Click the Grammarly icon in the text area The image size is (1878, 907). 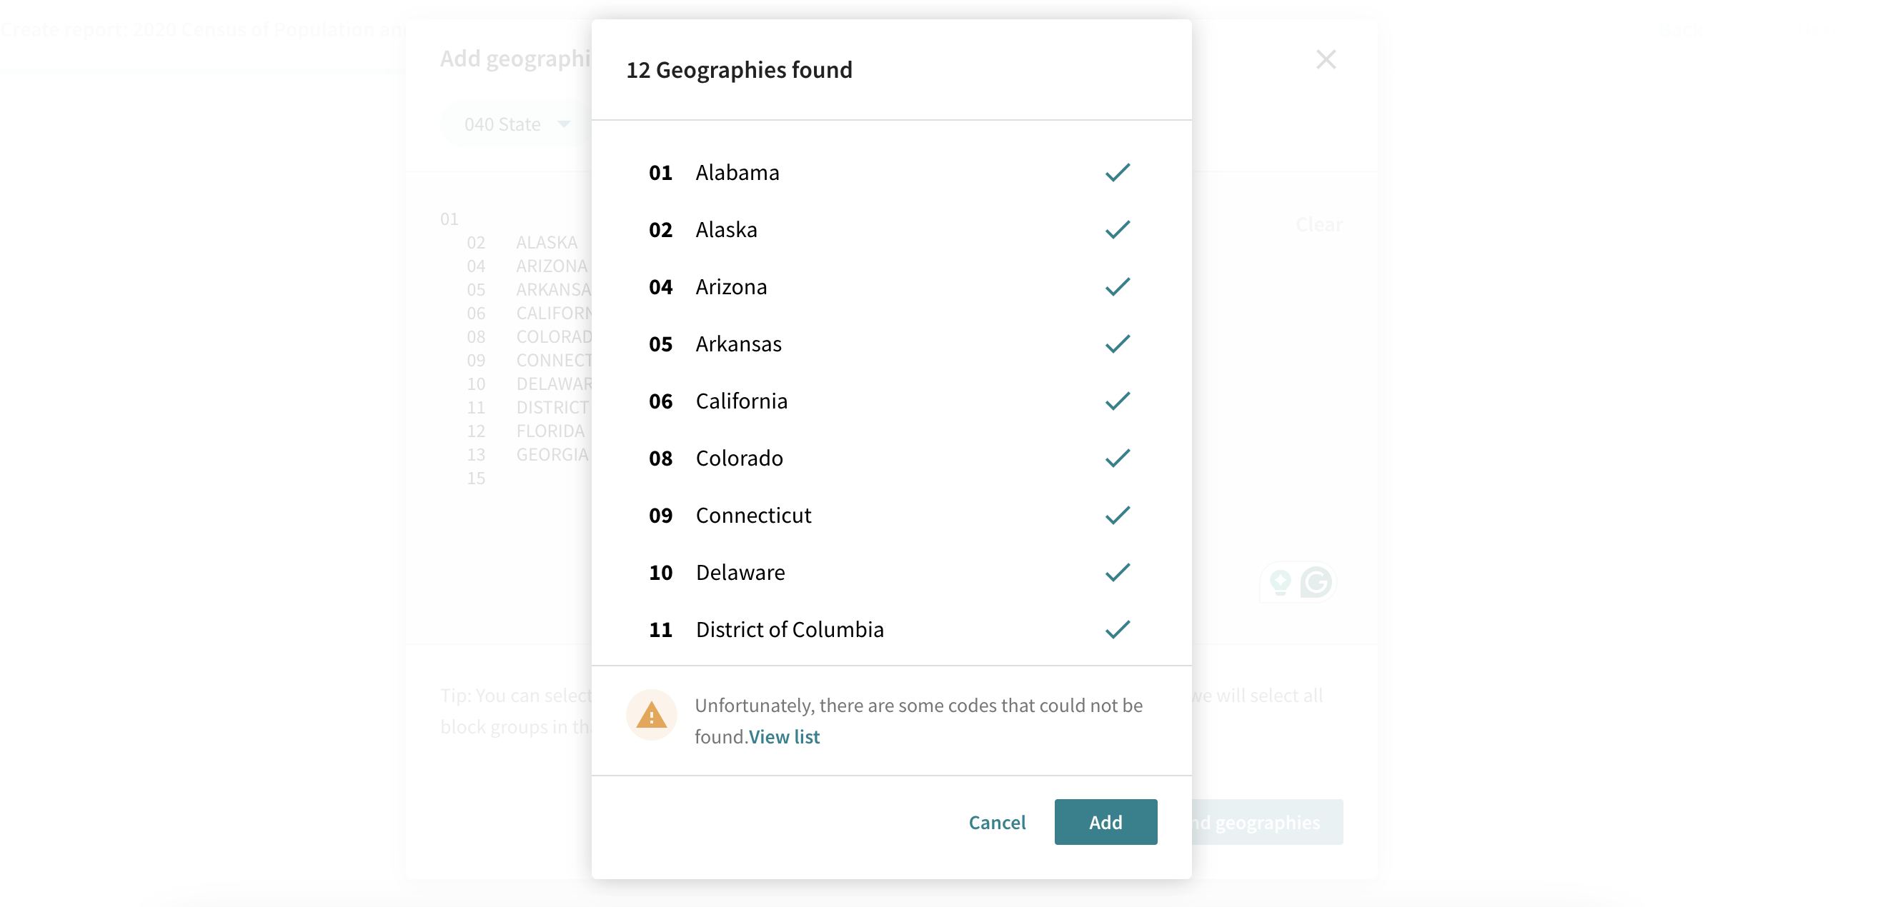pyautogui.click(x=1316, y=582)
